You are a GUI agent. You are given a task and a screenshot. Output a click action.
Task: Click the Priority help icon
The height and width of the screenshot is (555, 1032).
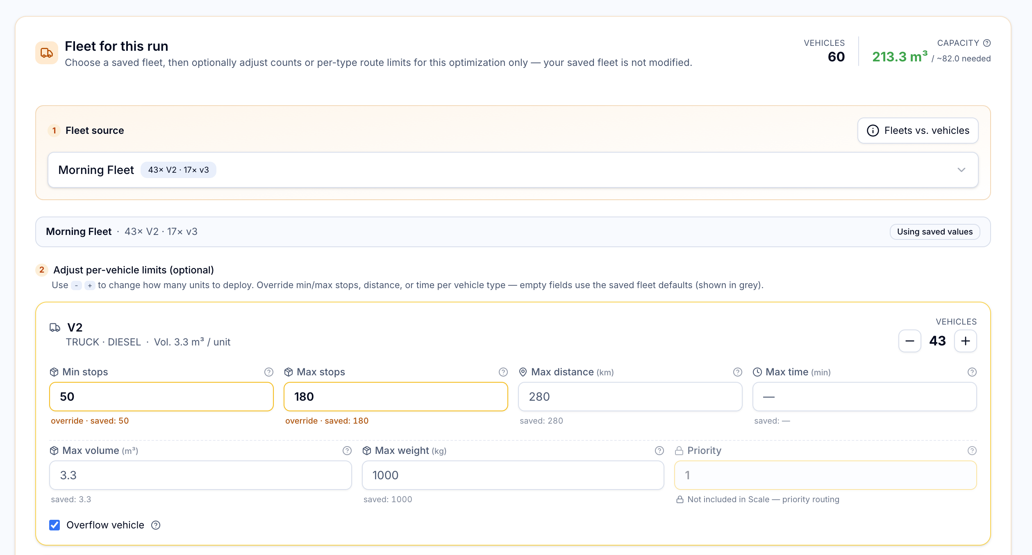pos(972,451)
